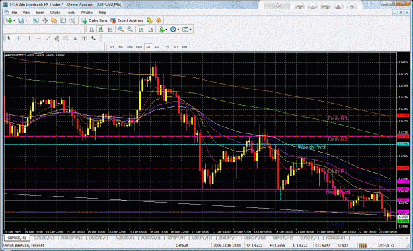Toggle Expert Advisors on or off
Image resolution: width=413 pixels, height=251 pixels.
tap(127, 20)
